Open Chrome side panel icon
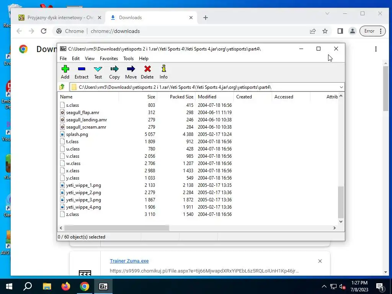The height and width of the screenshot is (294, 392). (340, 31)
